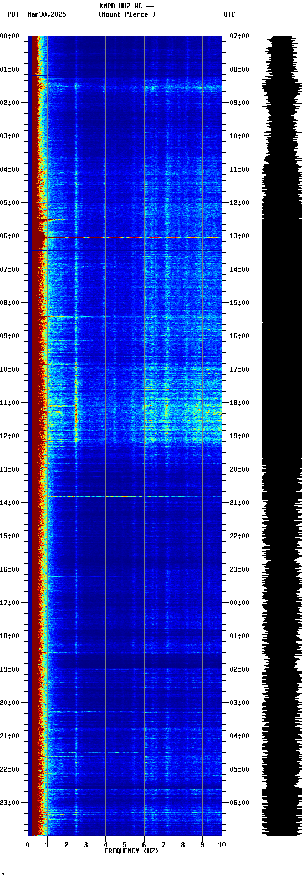Click the 20:00 UTC time label on right
Viewport: 306px width, 880px height.
pos(239,469)
